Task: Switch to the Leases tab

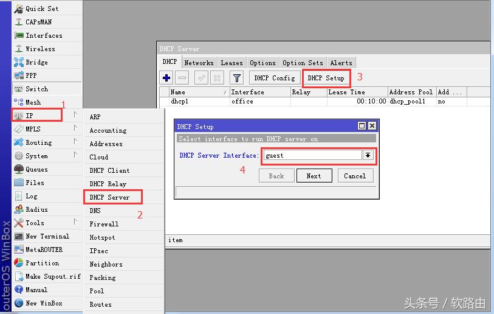Action: click(232, 63)
